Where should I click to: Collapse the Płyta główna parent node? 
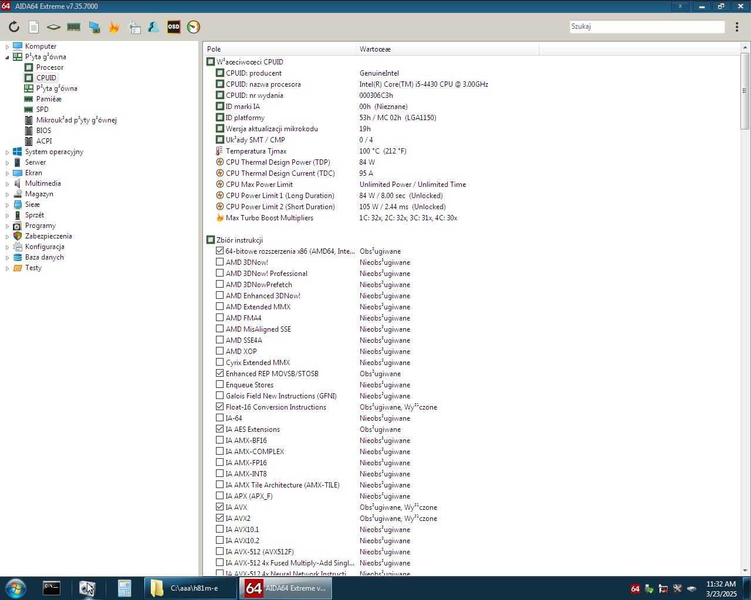pos(7,57)
